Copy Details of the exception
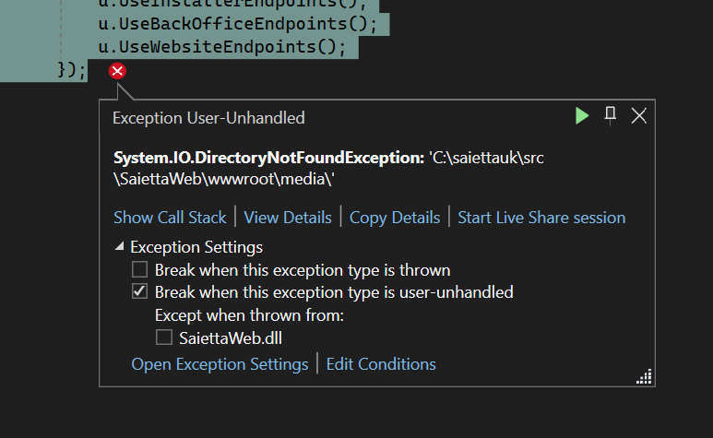The image size is (713, 438). click(x=395, y=218)
